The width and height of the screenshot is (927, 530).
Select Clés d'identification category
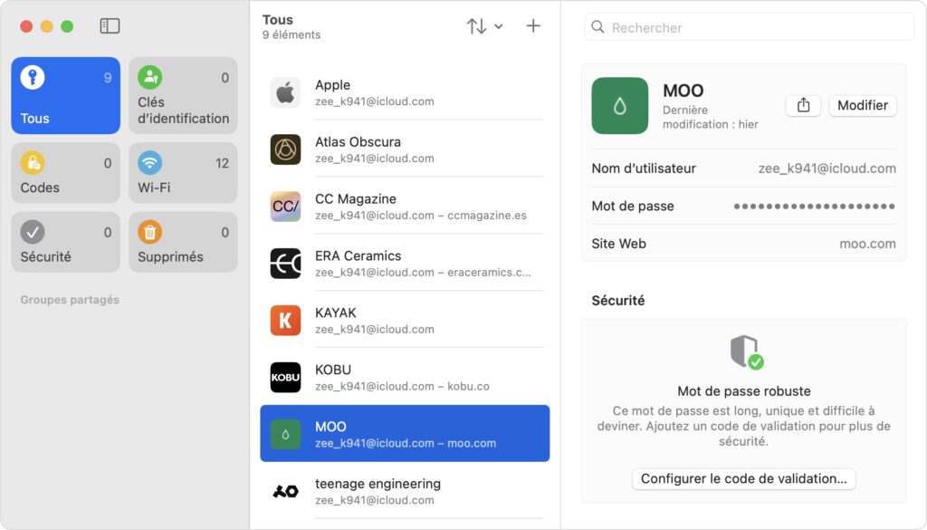coord(183,96)
